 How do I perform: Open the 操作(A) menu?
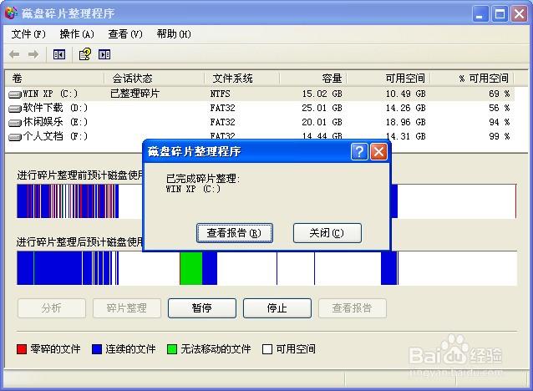tap(77, 34)
